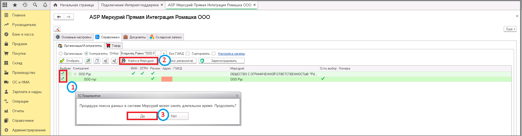
Task: Collapse the ООО Рус tree node
Action: pyautogui.click(x=75, y=74)
